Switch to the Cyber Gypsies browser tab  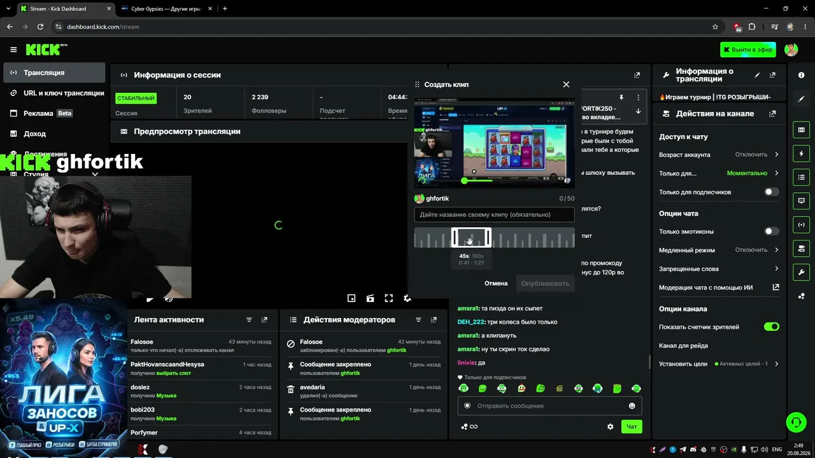[167, 9]
